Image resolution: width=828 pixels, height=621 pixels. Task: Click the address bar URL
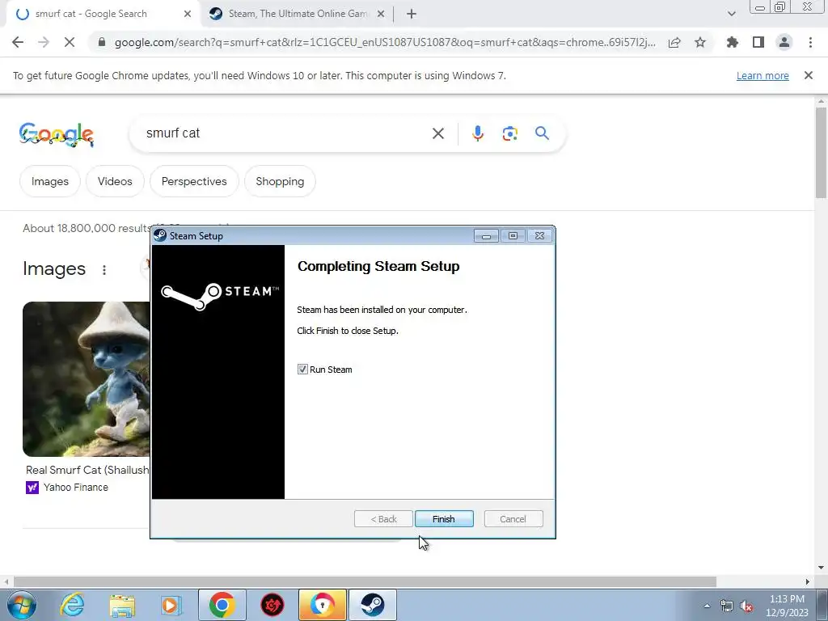point(385,42)
